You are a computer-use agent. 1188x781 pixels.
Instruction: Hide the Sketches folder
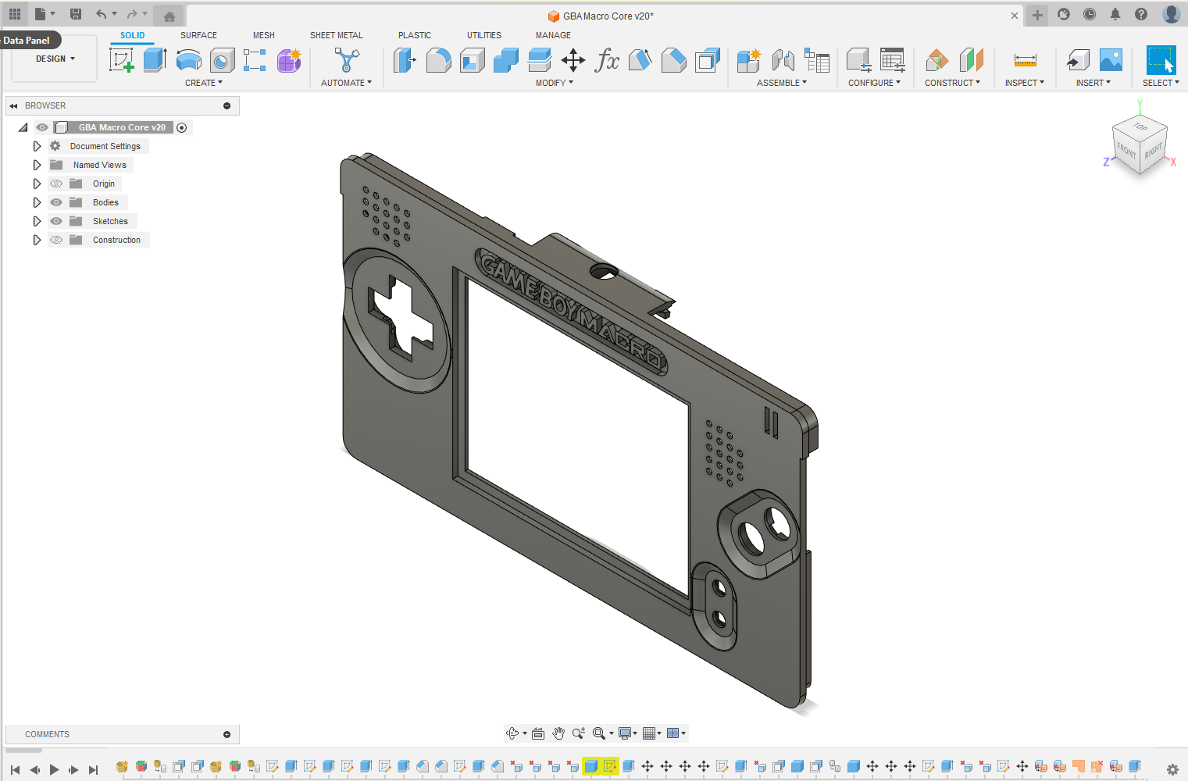(56, 221)
